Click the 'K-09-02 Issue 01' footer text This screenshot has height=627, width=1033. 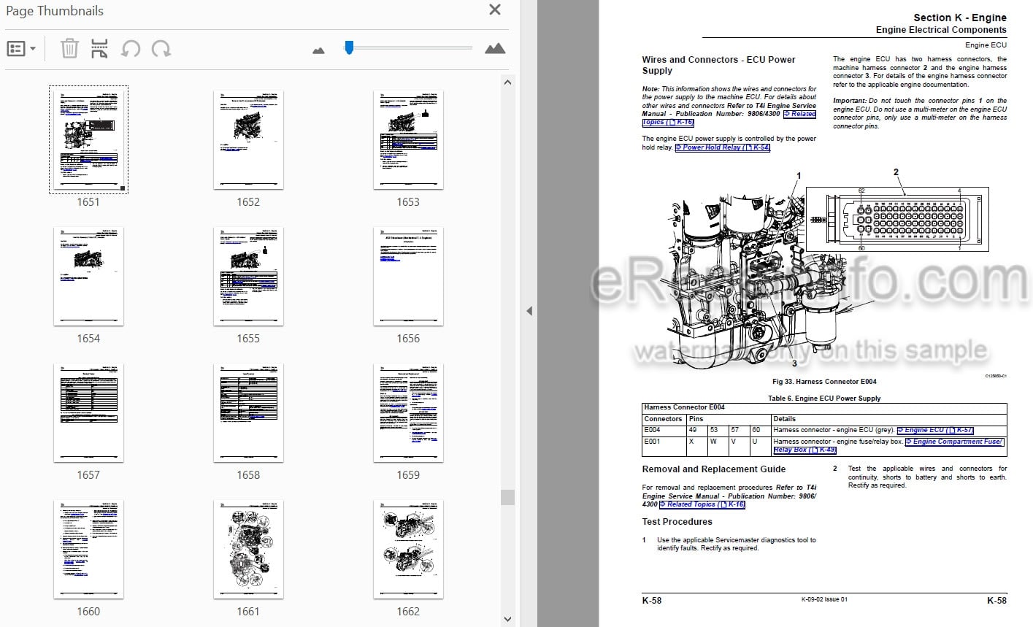point(824,600)
